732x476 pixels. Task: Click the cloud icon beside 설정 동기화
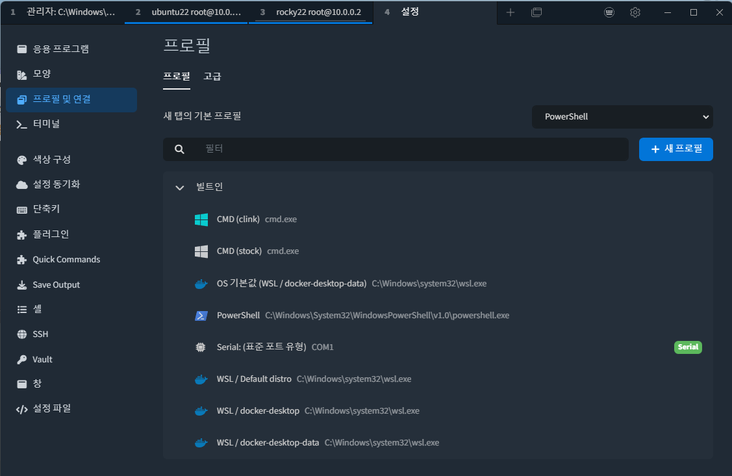21,185
